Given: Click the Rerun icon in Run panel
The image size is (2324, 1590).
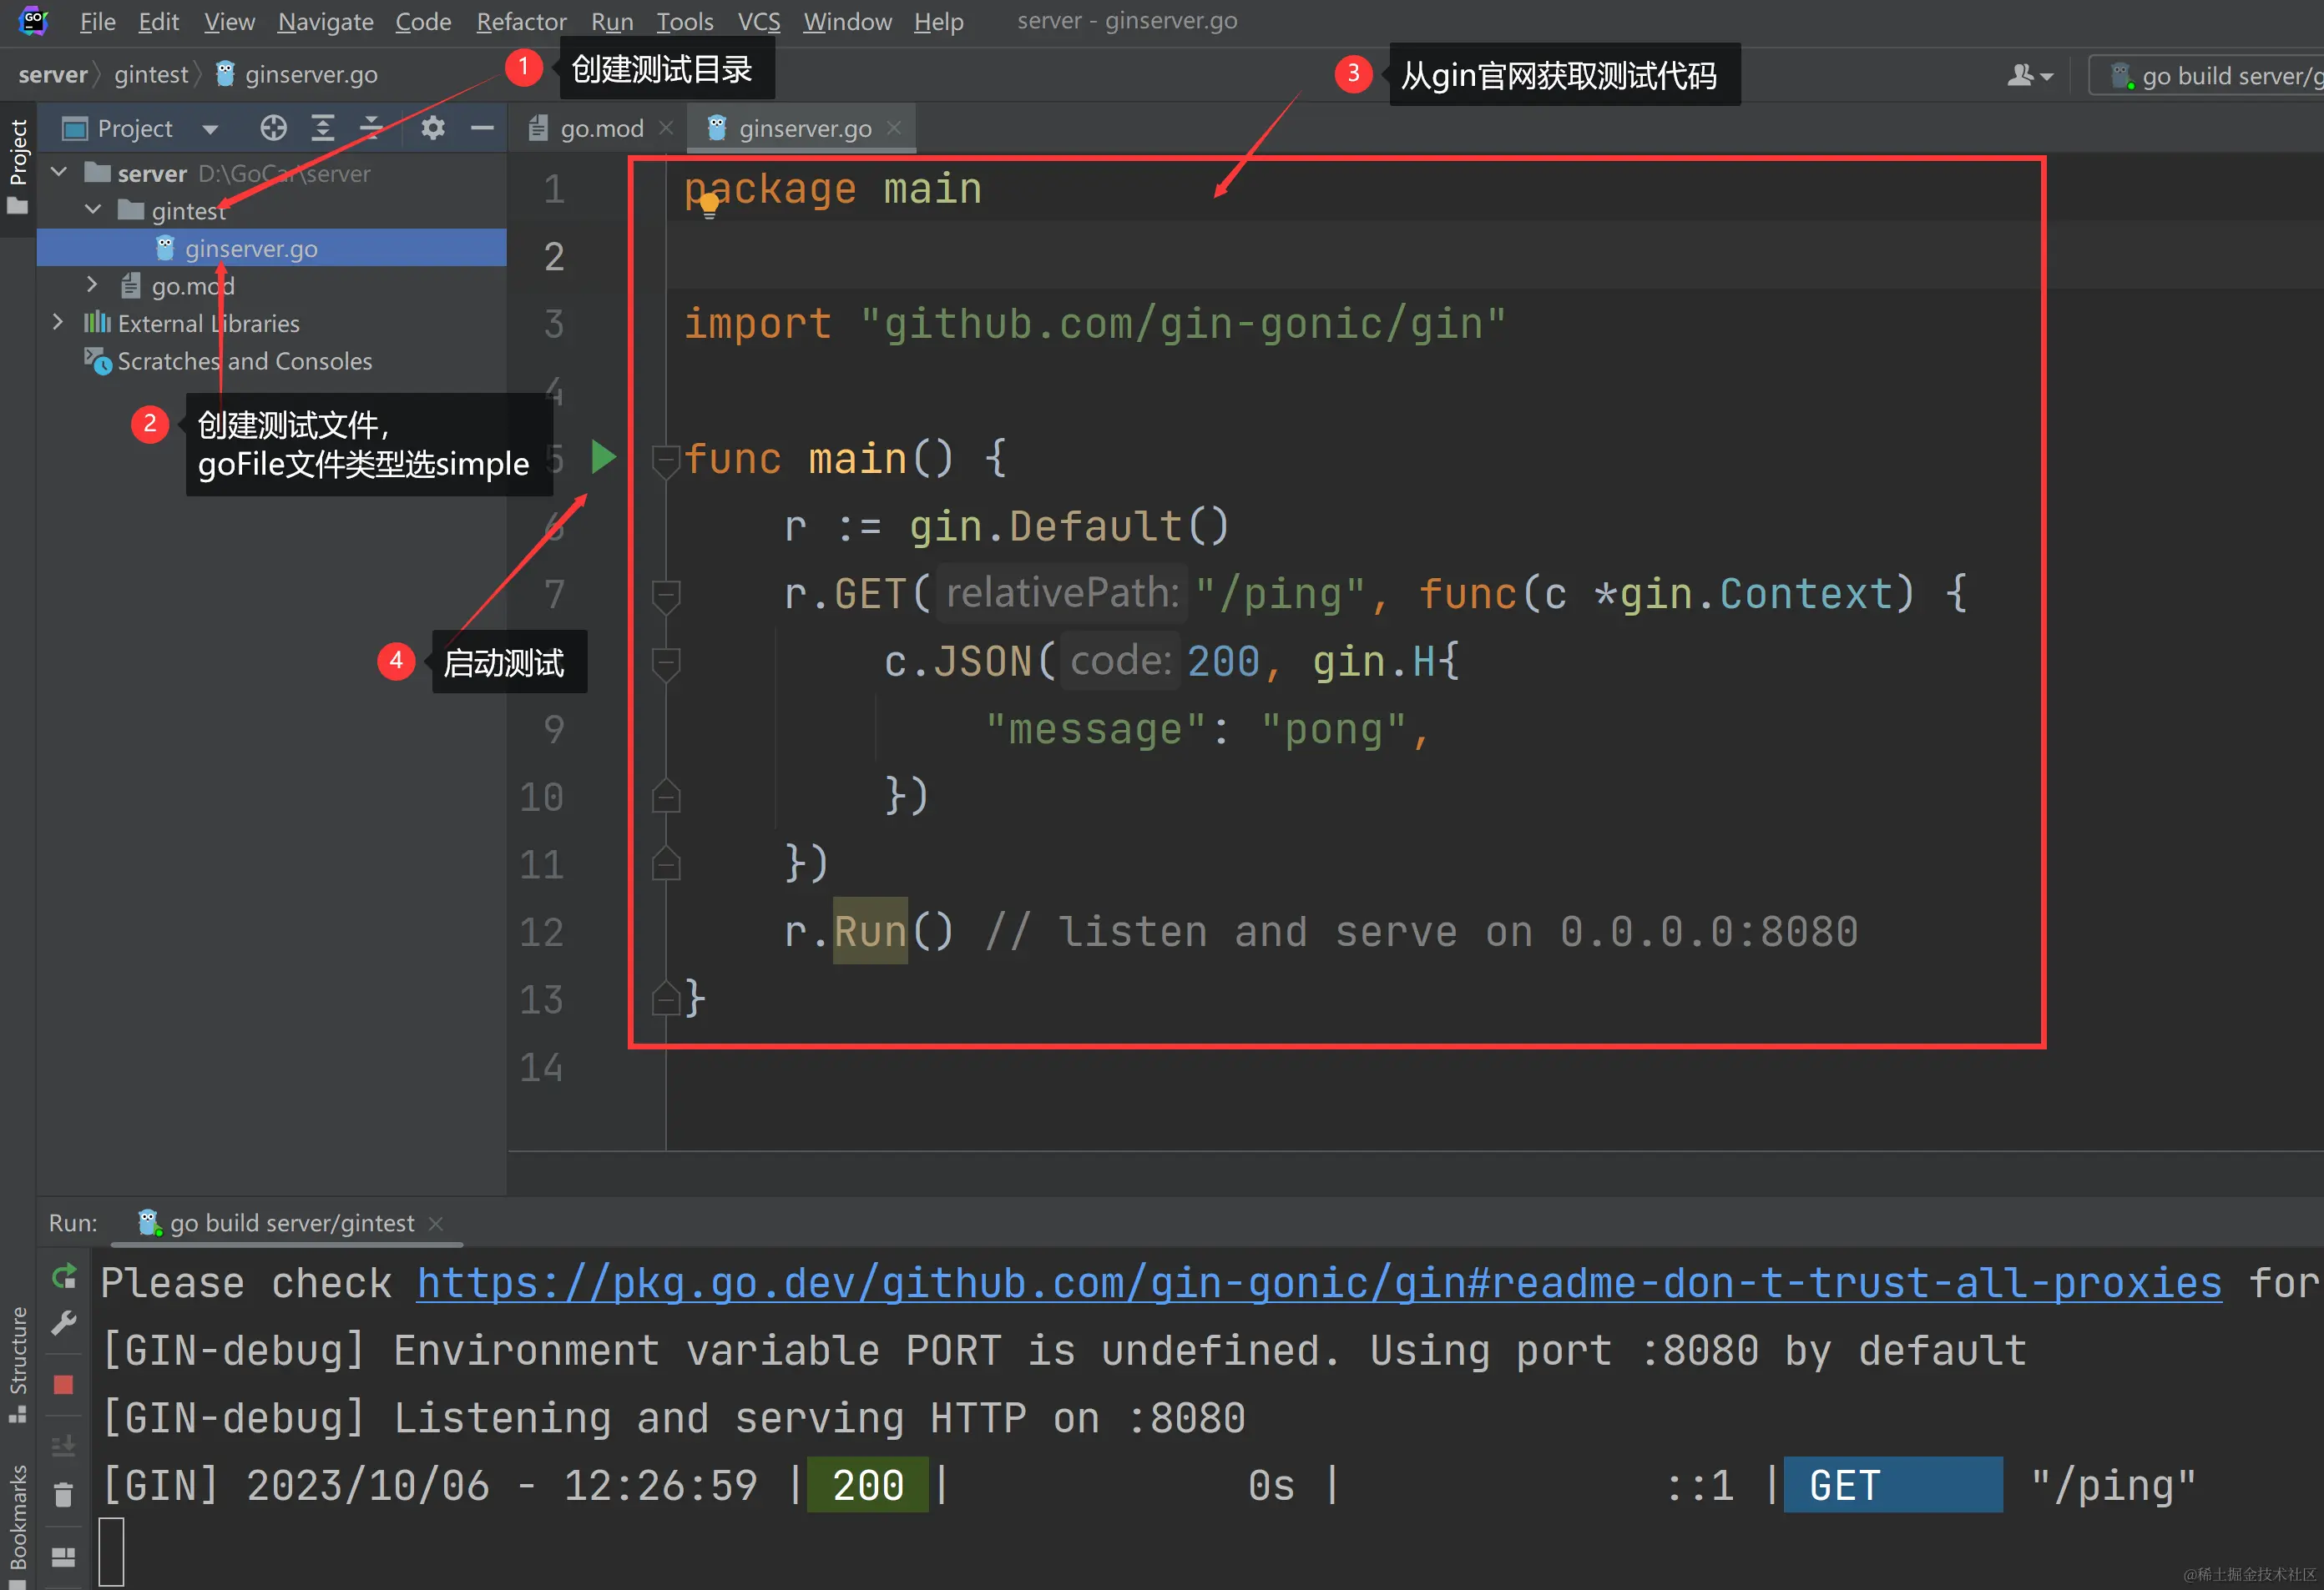Looking at the screenshot, I should click(x=64, y=1276).
